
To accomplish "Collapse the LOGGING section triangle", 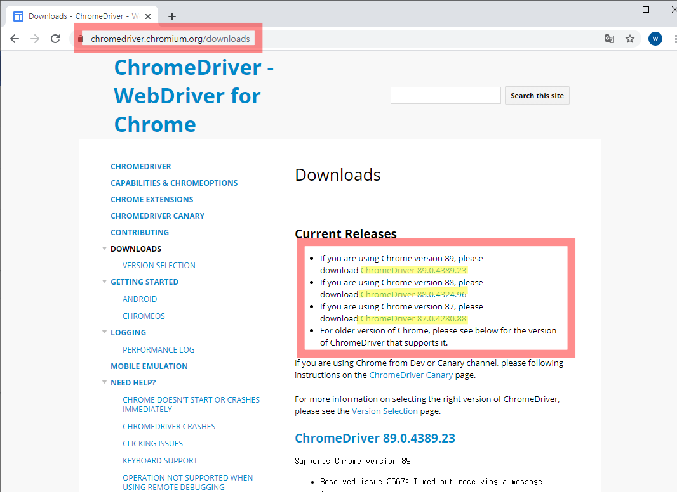I will tap(104, 332).
